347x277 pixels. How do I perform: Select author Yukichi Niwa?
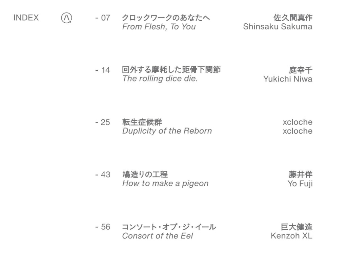(288, 79)
